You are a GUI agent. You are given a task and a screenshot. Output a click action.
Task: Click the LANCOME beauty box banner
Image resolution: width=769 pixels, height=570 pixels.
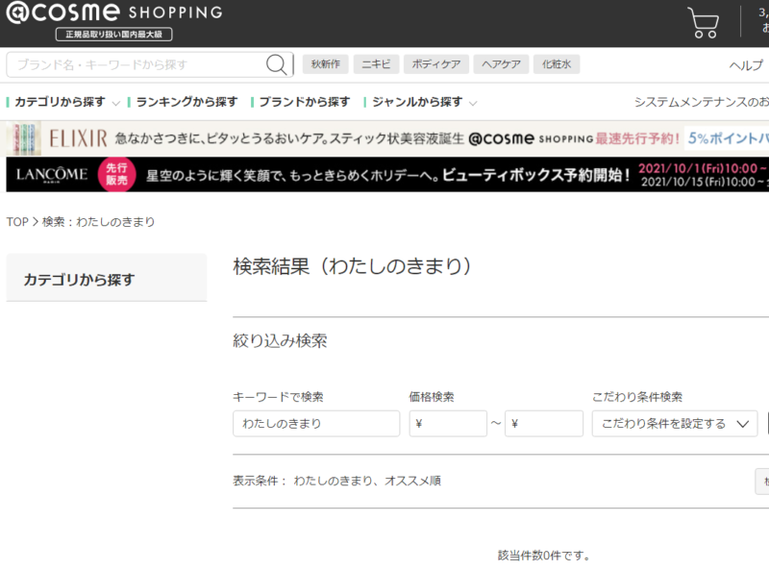pos(387,175)
